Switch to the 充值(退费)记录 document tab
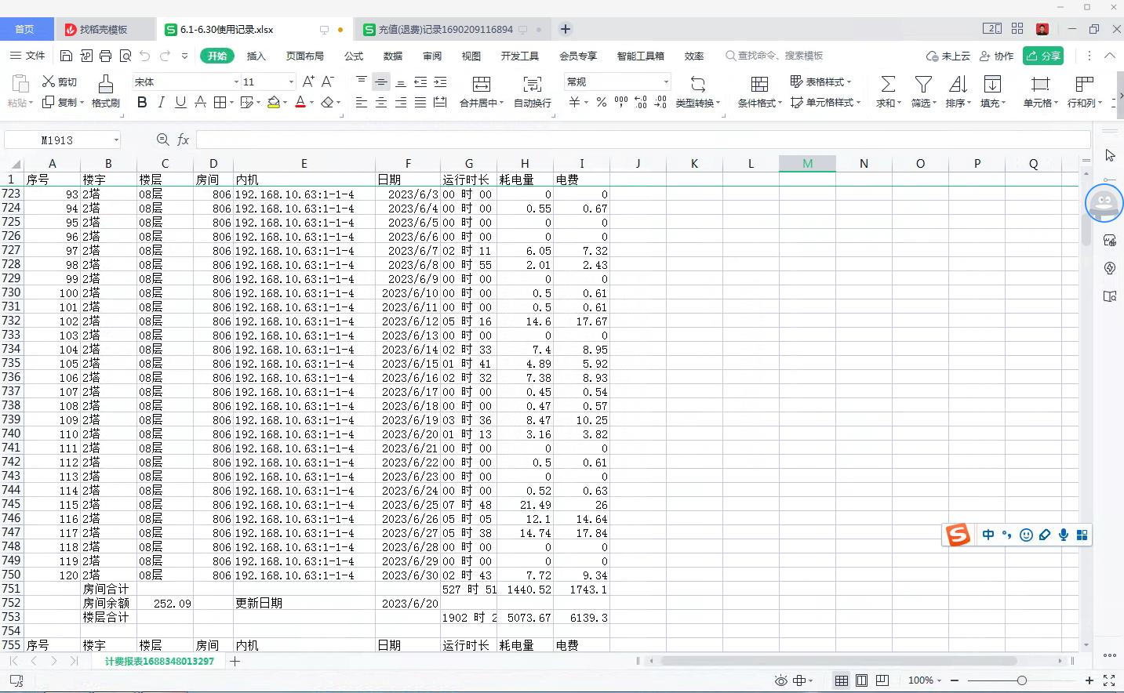 (x=445, y=30)
